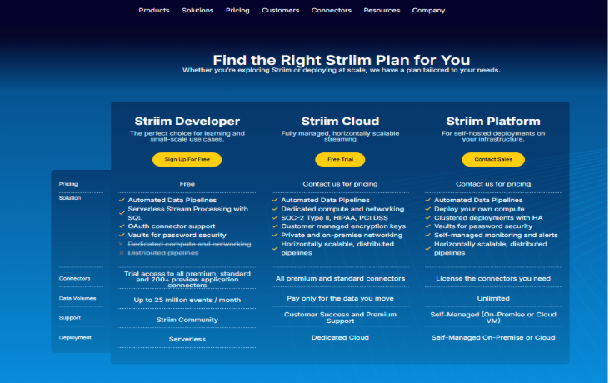This screenshot has height=383, width=610.
Task: Open the Customers nav item
Action: (281, 11)
